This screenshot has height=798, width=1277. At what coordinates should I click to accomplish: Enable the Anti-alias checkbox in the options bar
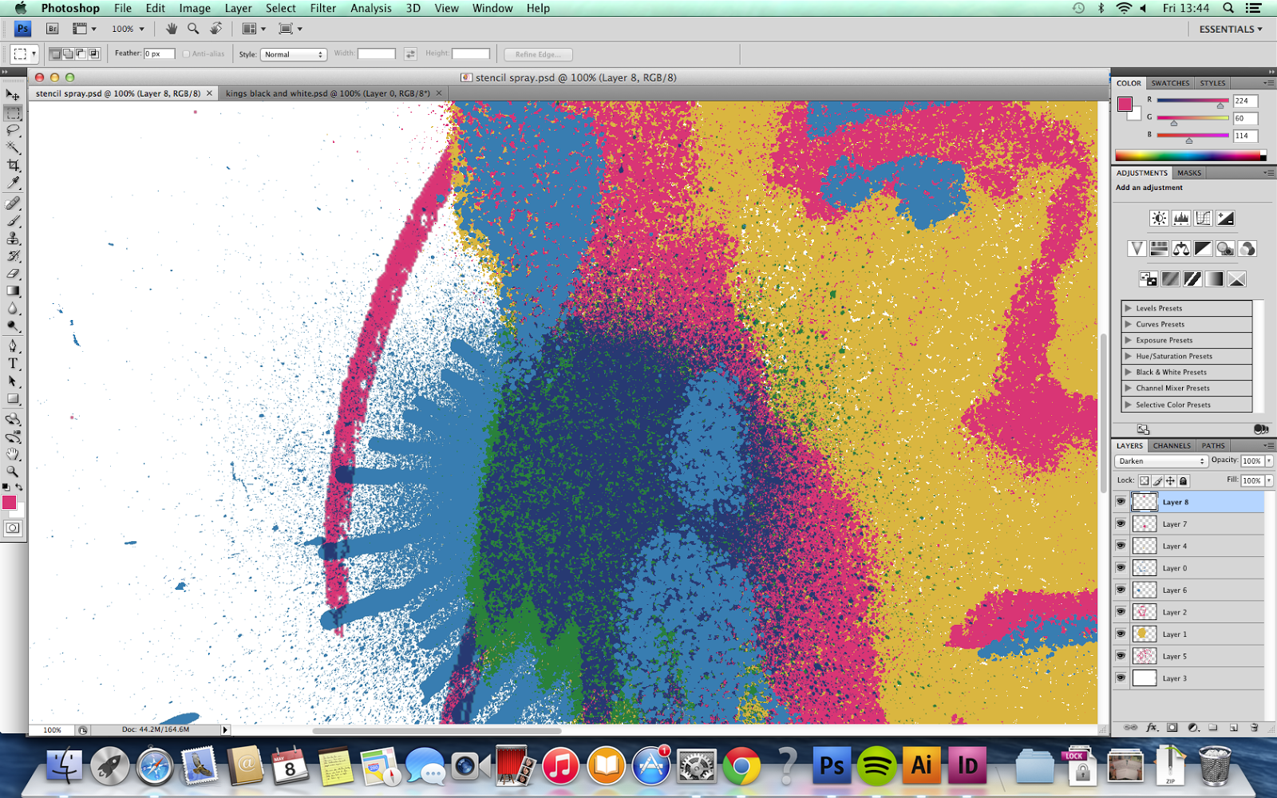[185, 53]
